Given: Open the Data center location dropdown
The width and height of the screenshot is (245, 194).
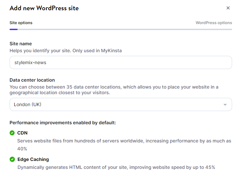Looking at the screenshot, I should pos(121,104).
